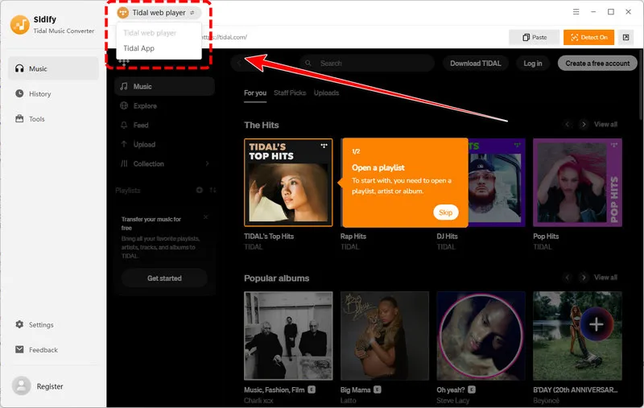Click the TIDAL Search field
This screenshot has width=644, height=408.
point(366,64)
